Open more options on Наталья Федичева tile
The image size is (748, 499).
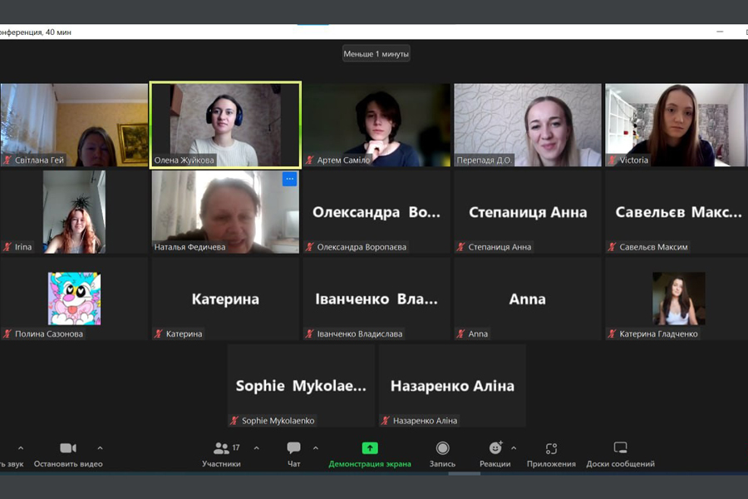click(289, 179)
